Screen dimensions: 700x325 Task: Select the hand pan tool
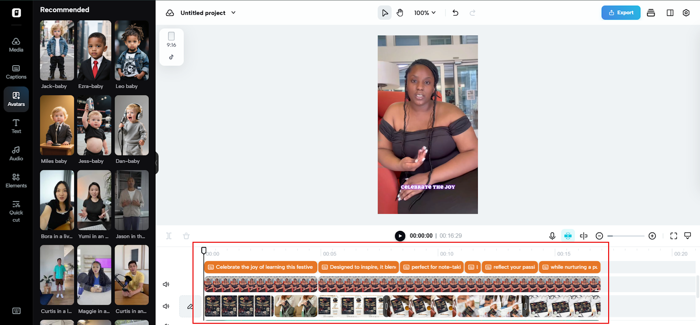point(399,13)
